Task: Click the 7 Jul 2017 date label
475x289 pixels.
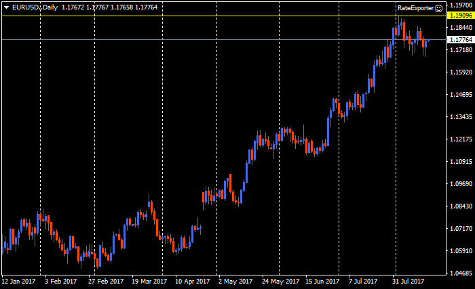Action: tap(363, 282)
